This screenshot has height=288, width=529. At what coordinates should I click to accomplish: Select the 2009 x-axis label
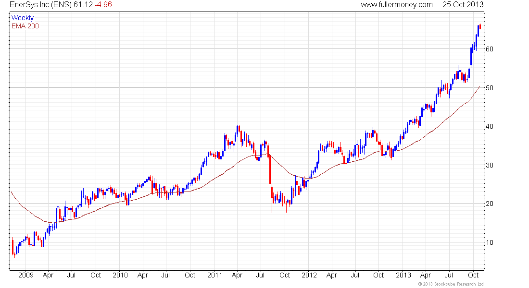click(x=25, y=275)
